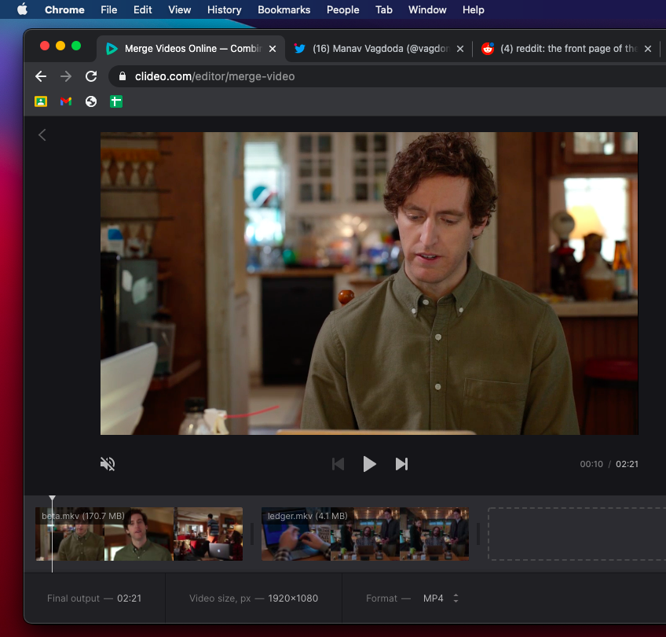Click the ledger.mkv (4.1 MB) label
Image resolution: width=666 pixels, height=637 pixels.
[x=308, y=516]
